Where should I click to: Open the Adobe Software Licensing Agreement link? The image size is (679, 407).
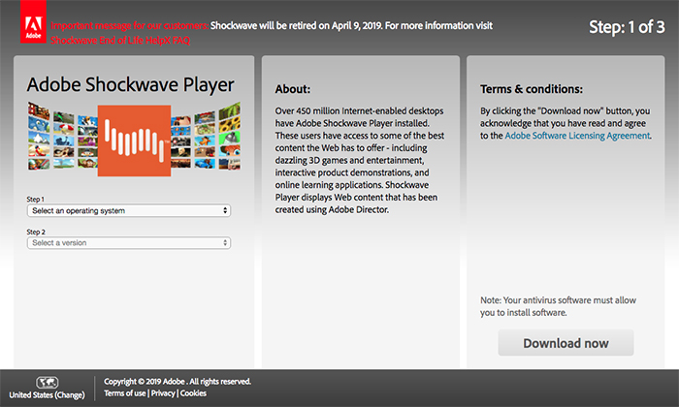577,137
